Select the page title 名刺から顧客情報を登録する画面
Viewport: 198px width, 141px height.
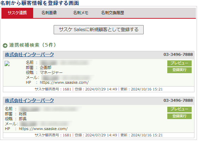pos(40,3)
